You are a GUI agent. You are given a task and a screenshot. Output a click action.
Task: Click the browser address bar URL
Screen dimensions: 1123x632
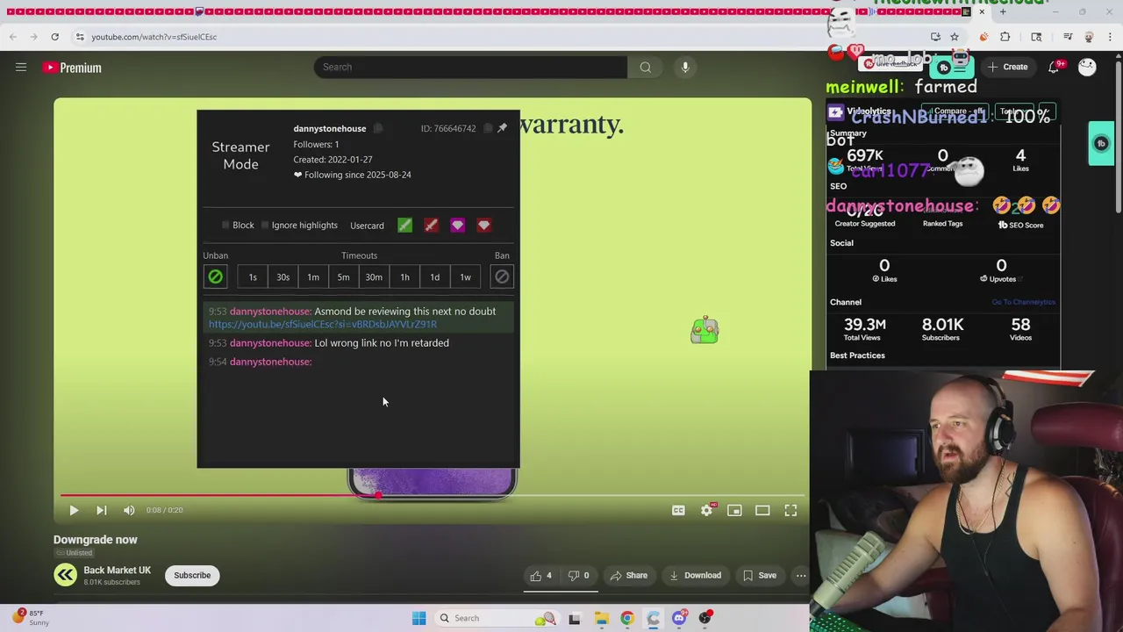(154, 37)
